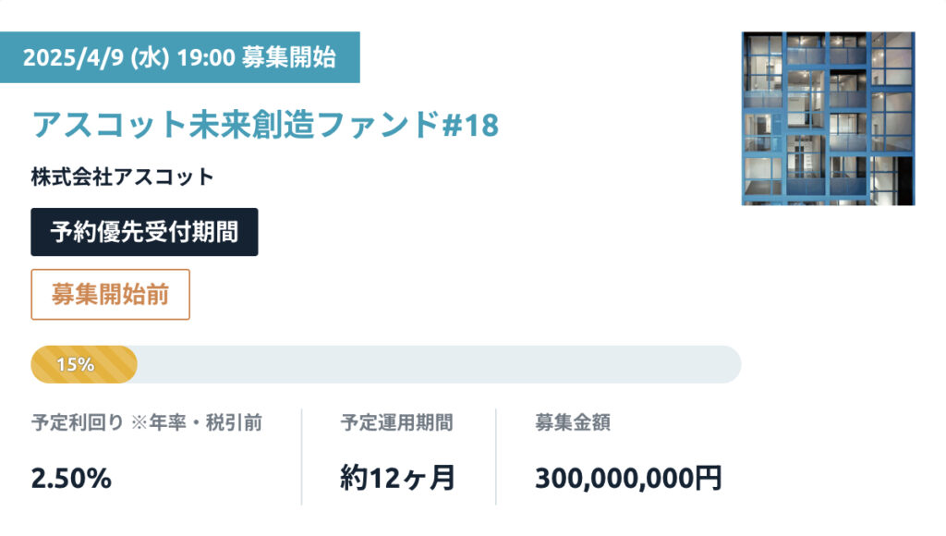Click the 19:00 time in the banner
The width and height of the screenshot is (946, 536).
click(x=206, y=58)
